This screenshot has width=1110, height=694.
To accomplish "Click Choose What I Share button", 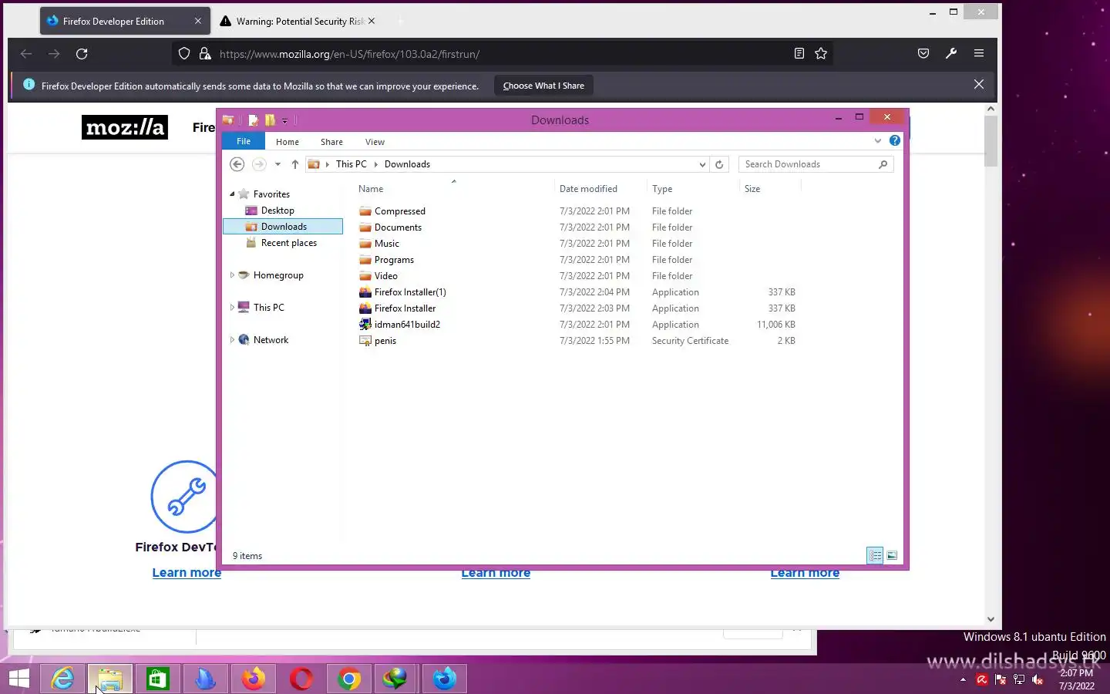I will (543, 86).
